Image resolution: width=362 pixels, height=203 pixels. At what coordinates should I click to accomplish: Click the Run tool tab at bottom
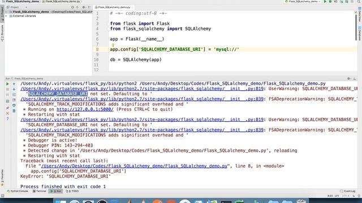click(x=55, y=191)
